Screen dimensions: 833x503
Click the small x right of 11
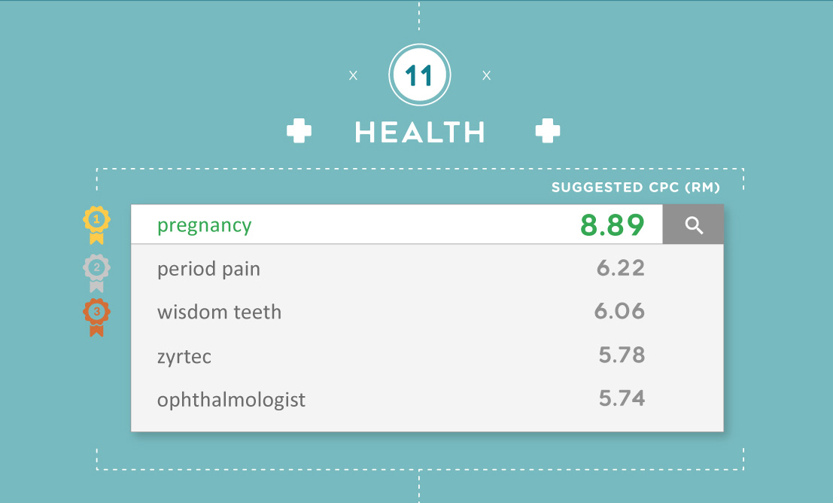coord(487,75)
